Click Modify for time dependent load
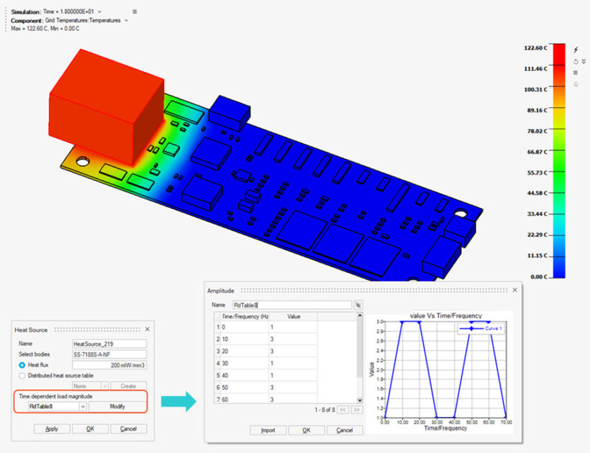Viewport: 590px width, 453px height. [x=117, y=406]
